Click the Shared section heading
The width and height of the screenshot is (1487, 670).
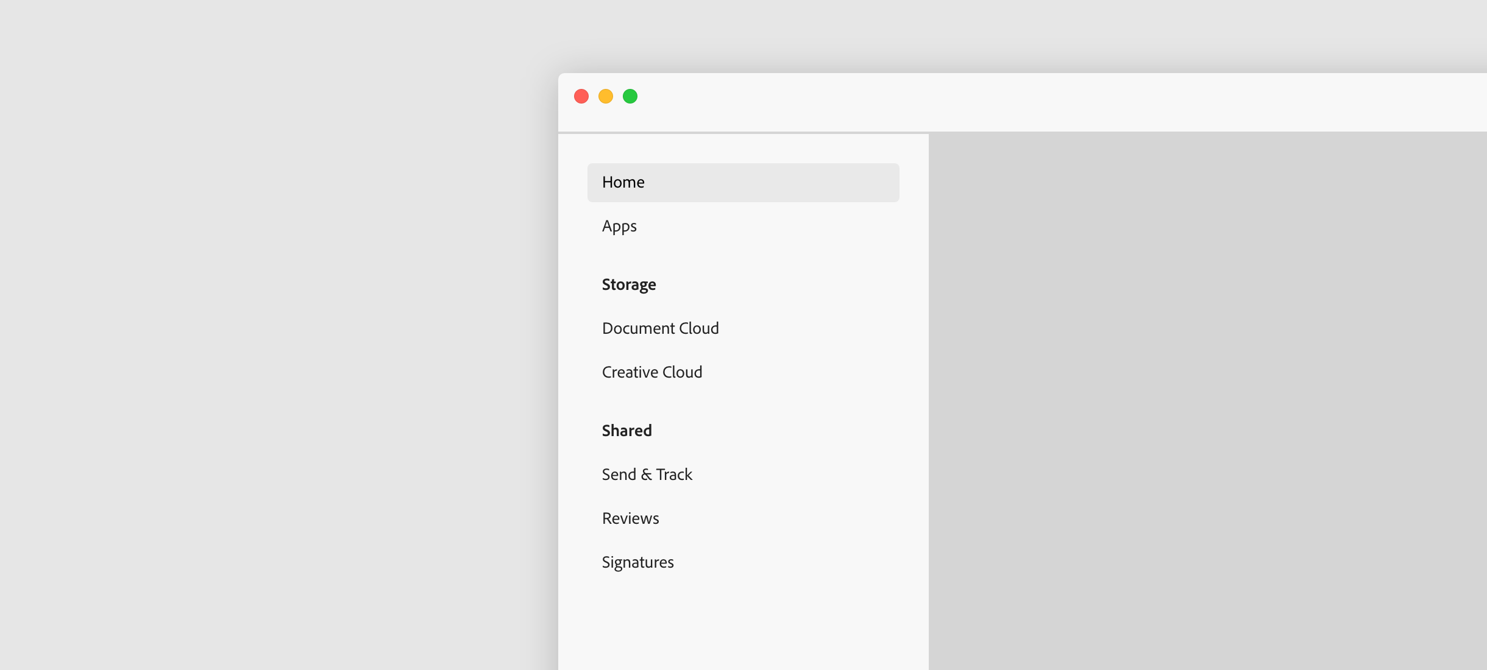pyautogui.click(x=626, y=431)
